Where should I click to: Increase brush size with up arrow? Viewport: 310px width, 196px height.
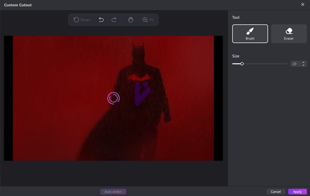[303, 62]
